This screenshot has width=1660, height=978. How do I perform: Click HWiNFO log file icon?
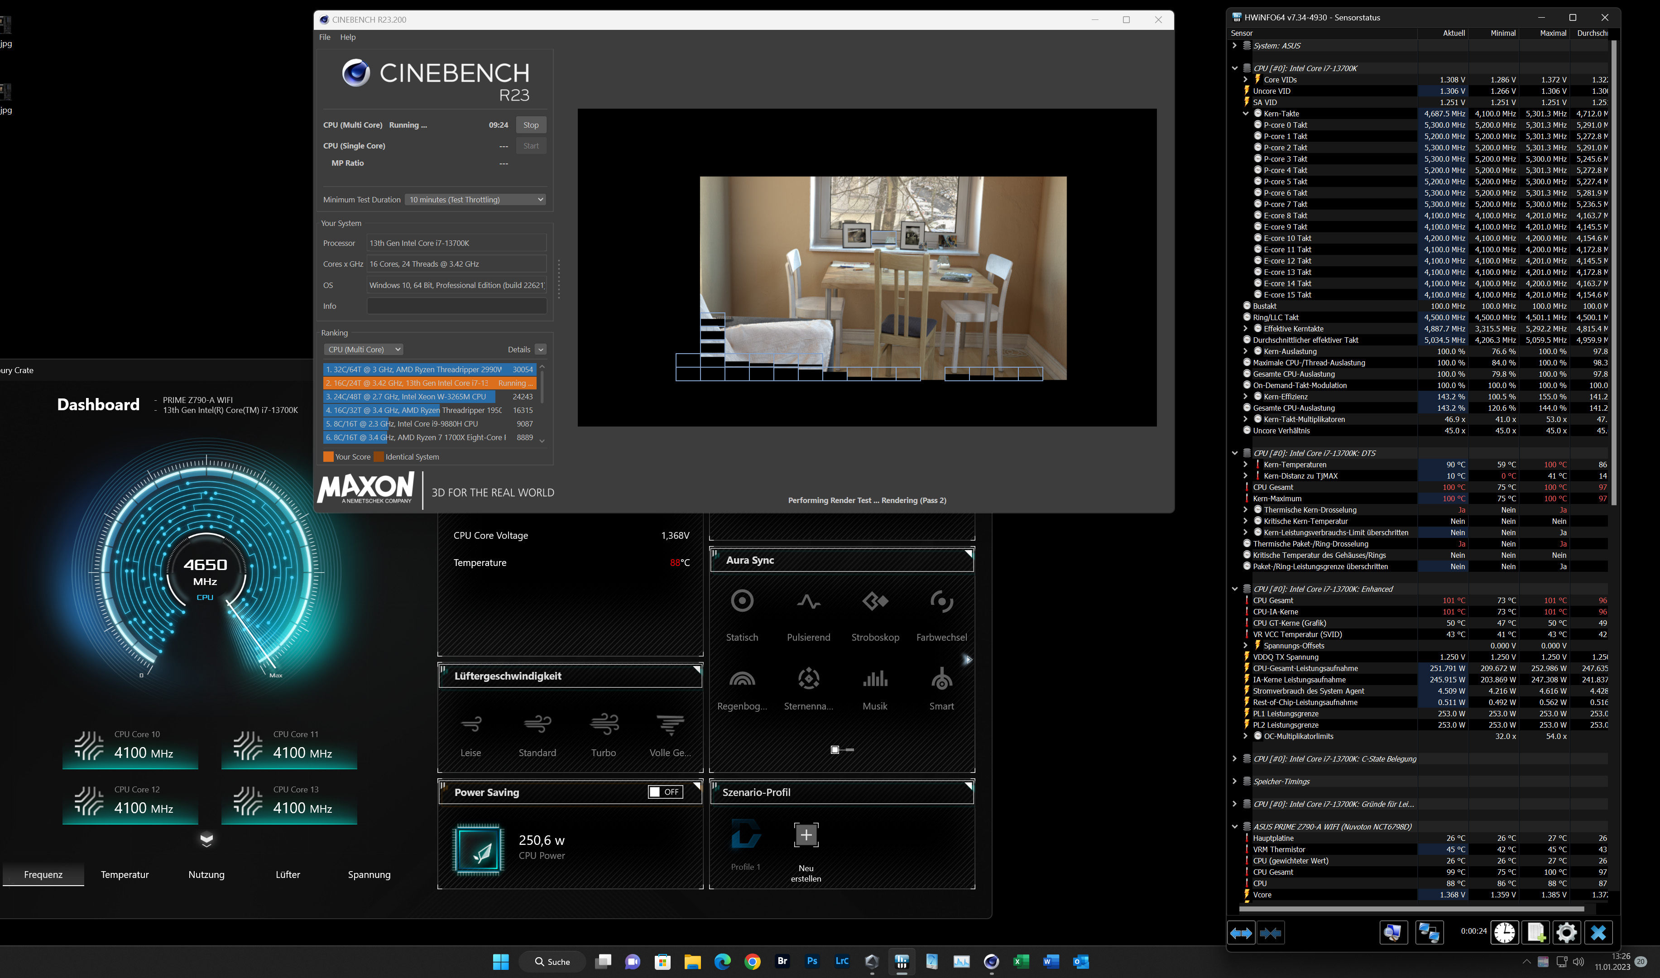click(x=1535, y=933)
